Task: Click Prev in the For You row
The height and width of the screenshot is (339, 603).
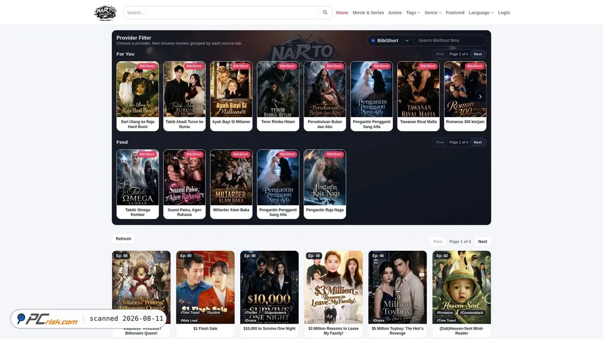Action: point(440,54)
